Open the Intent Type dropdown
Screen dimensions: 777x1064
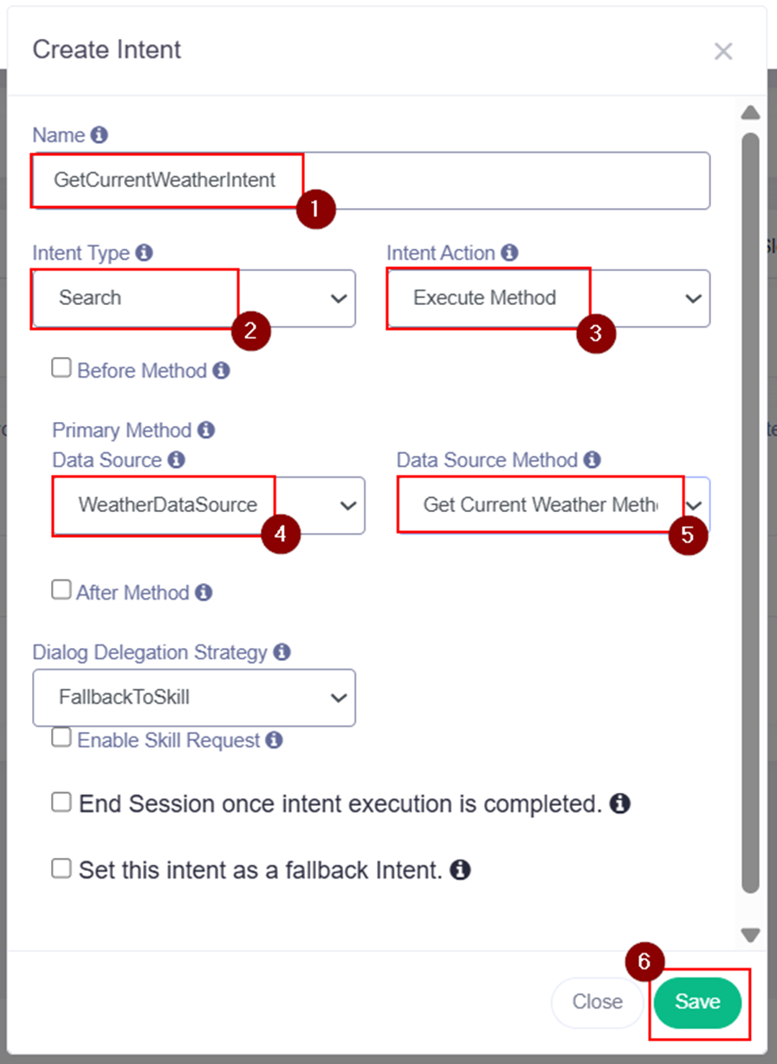193,298
